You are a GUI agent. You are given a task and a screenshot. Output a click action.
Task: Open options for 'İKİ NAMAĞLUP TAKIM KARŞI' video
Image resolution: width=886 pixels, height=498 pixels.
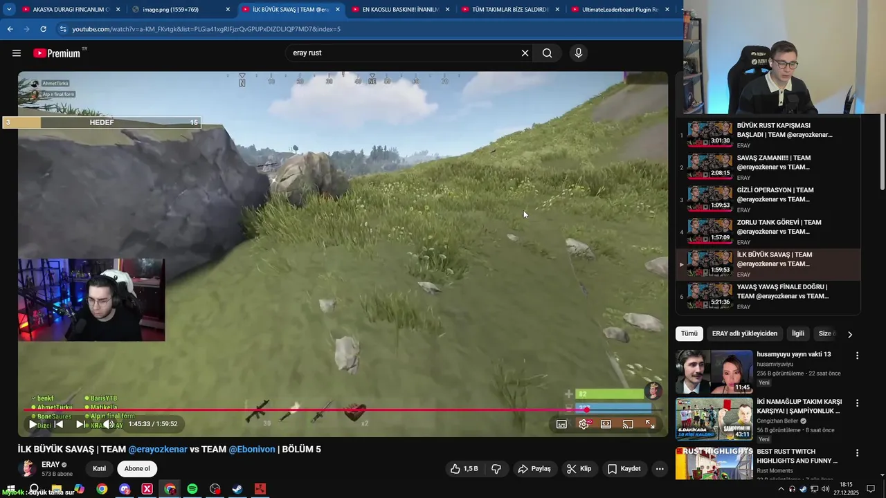point(857,403)
